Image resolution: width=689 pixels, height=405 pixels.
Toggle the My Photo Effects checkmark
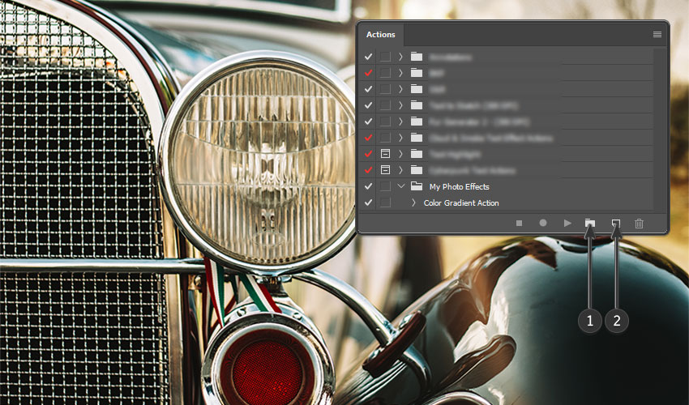[x=368, y=186]
